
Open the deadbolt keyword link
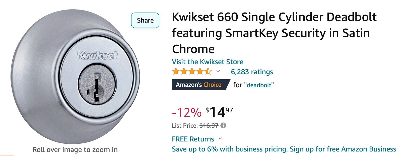(x=259, y=85)
